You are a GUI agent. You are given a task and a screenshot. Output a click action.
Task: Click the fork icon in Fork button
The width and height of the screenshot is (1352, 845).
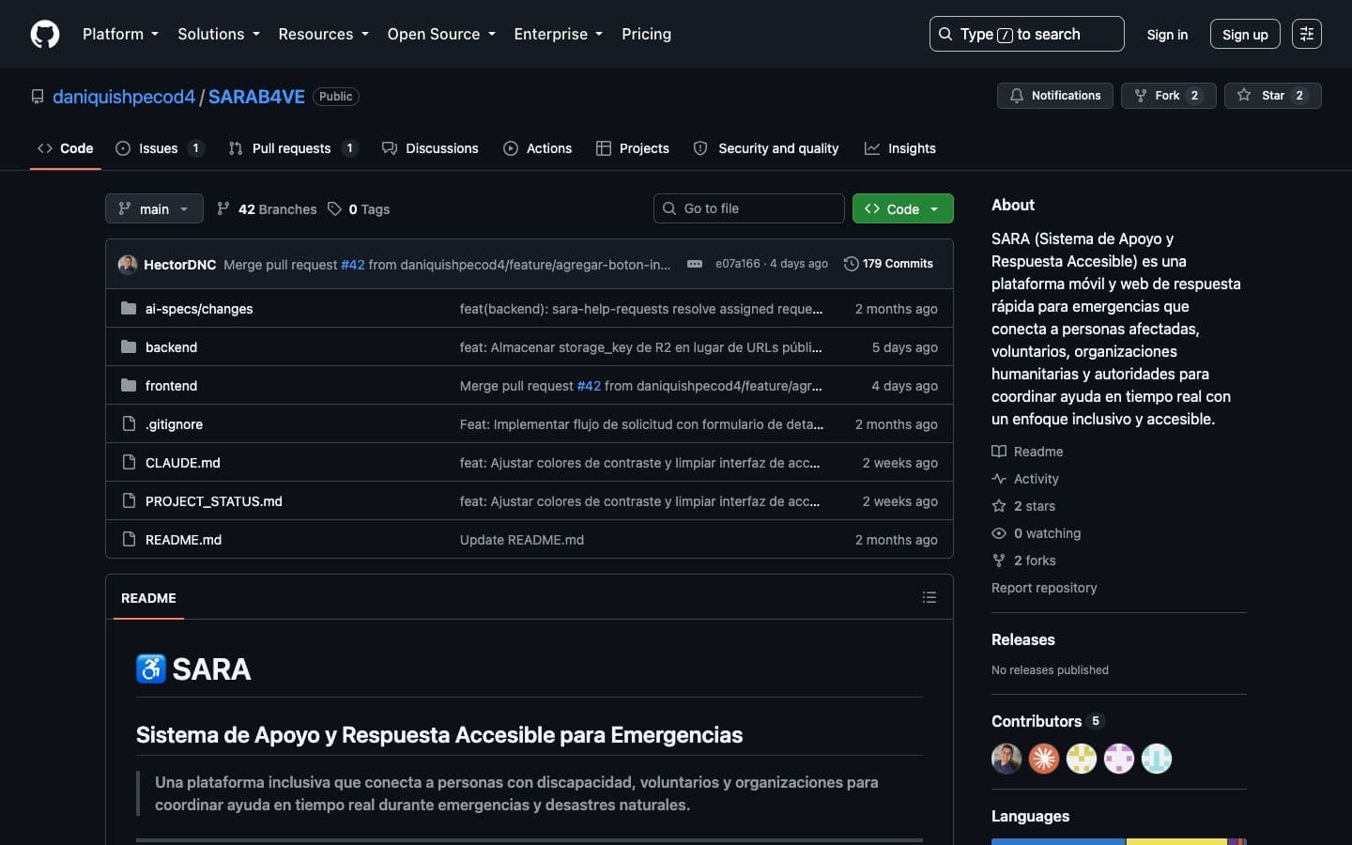click(1141, 96)
